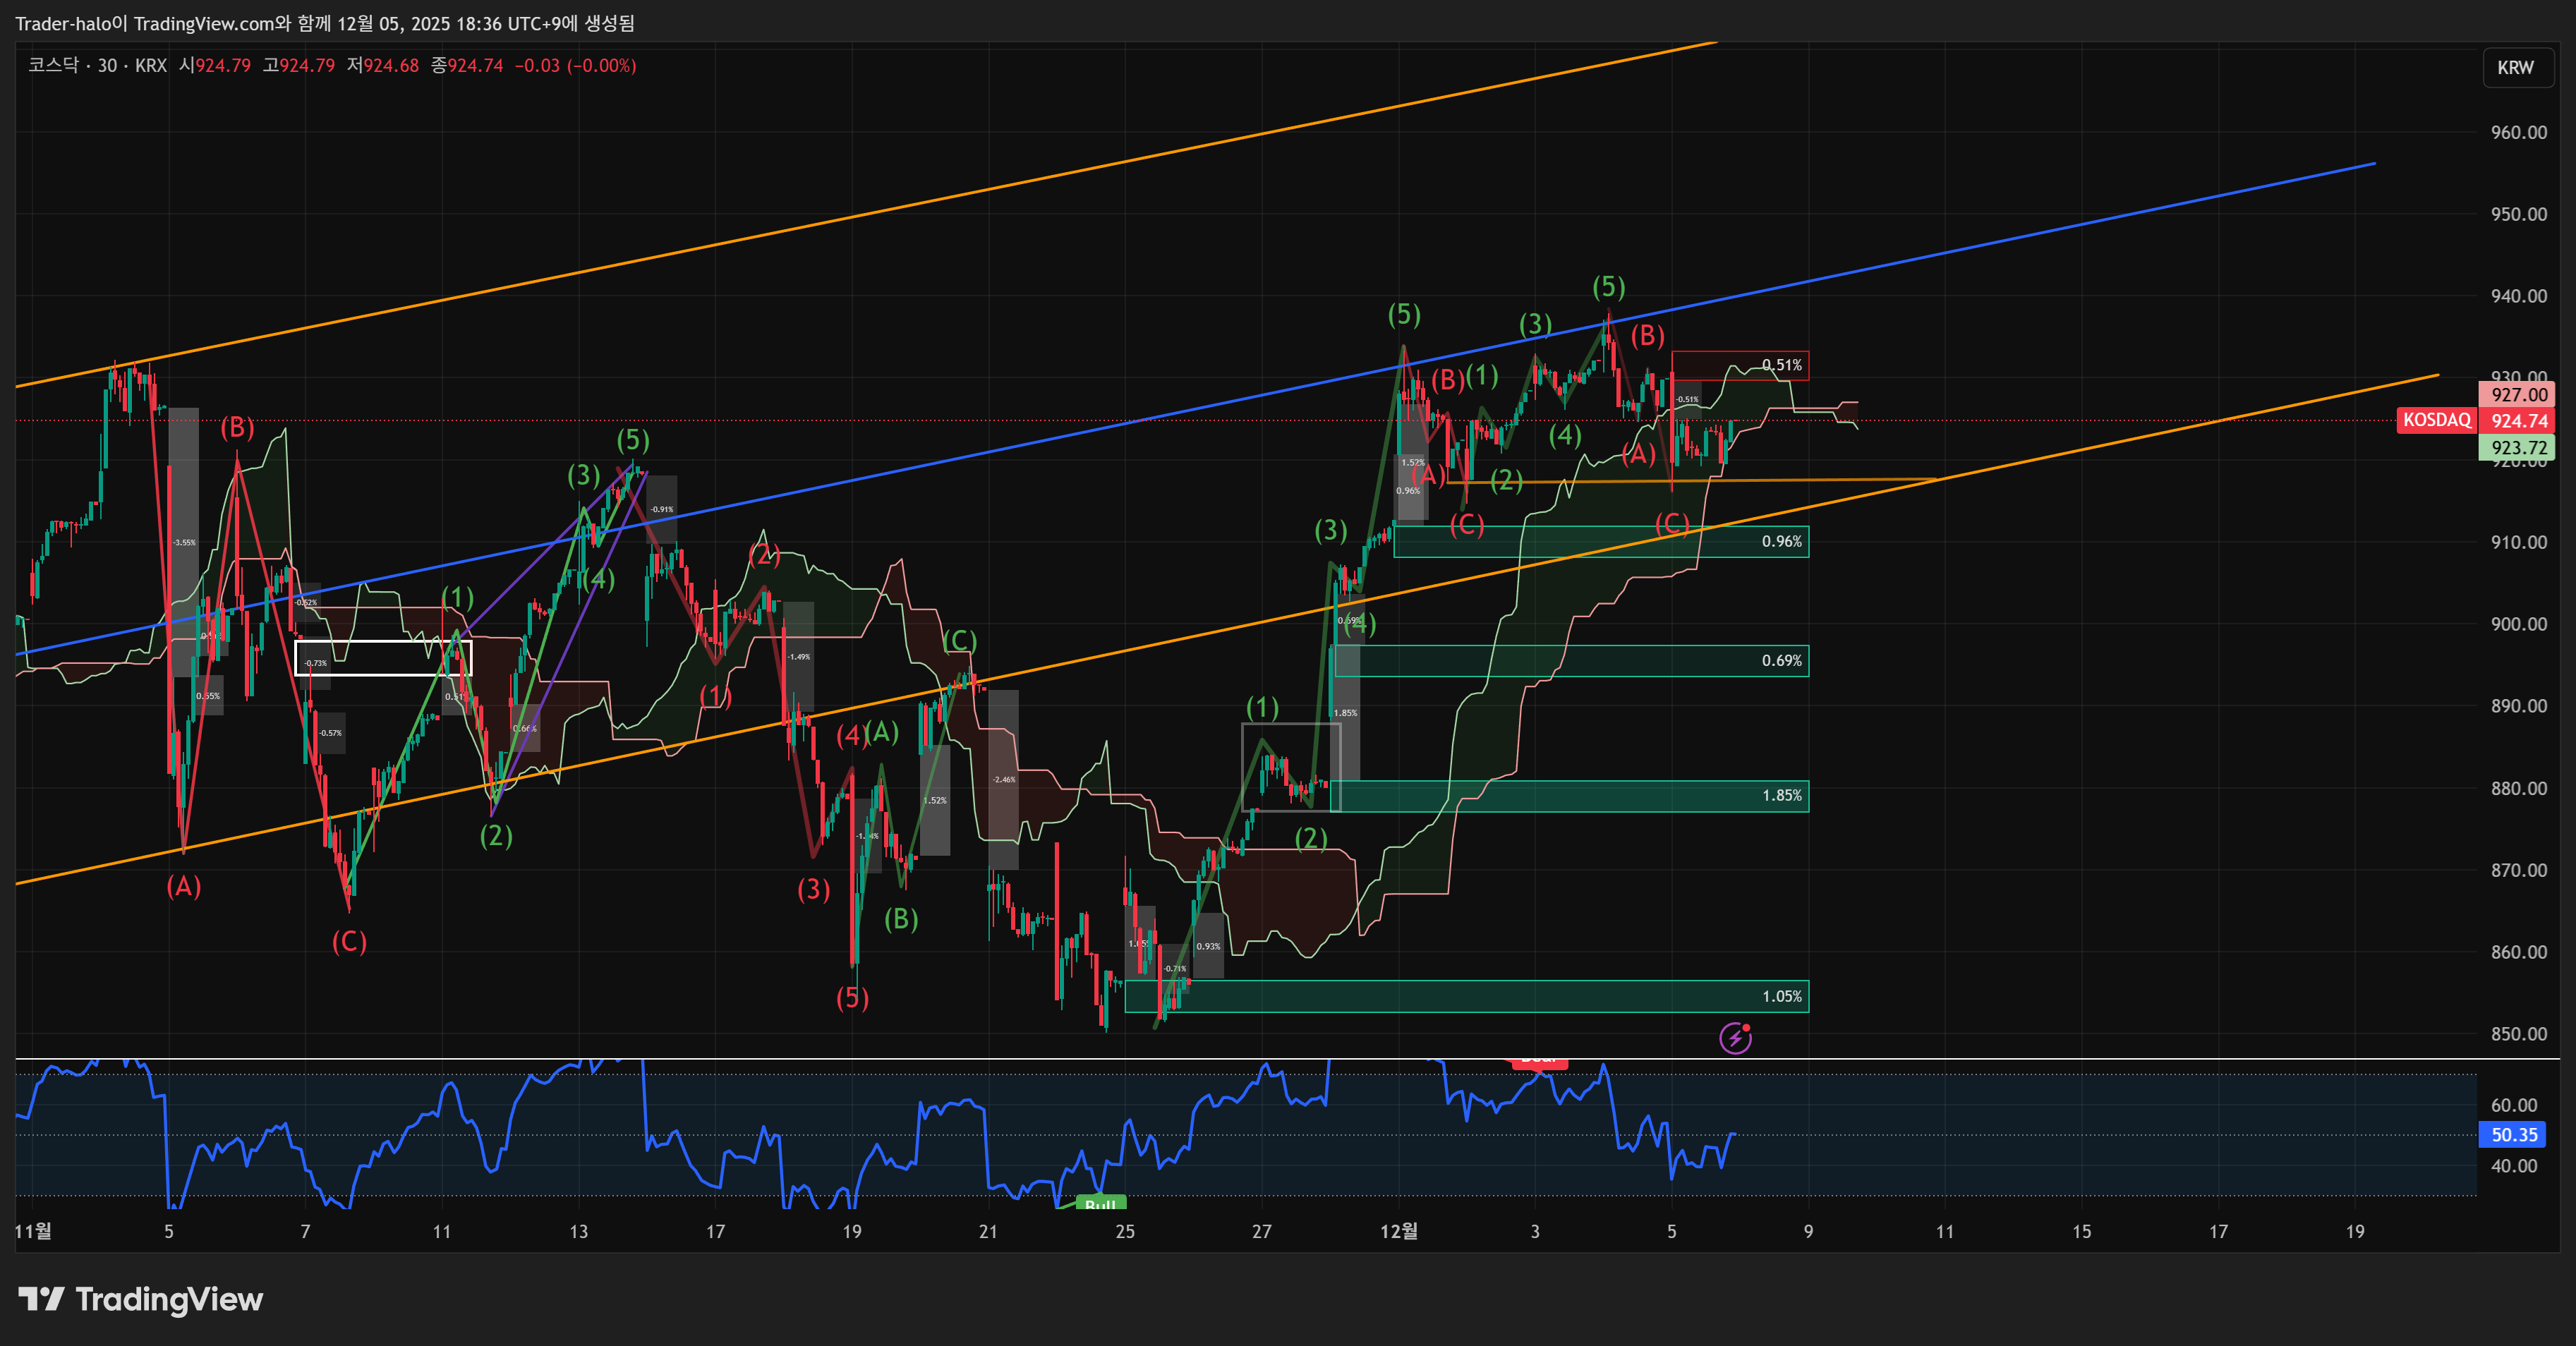The height and width of the screenshot is (1346, 2576).
Task: Click the 13 date axis label
Action: [579, 1231]
